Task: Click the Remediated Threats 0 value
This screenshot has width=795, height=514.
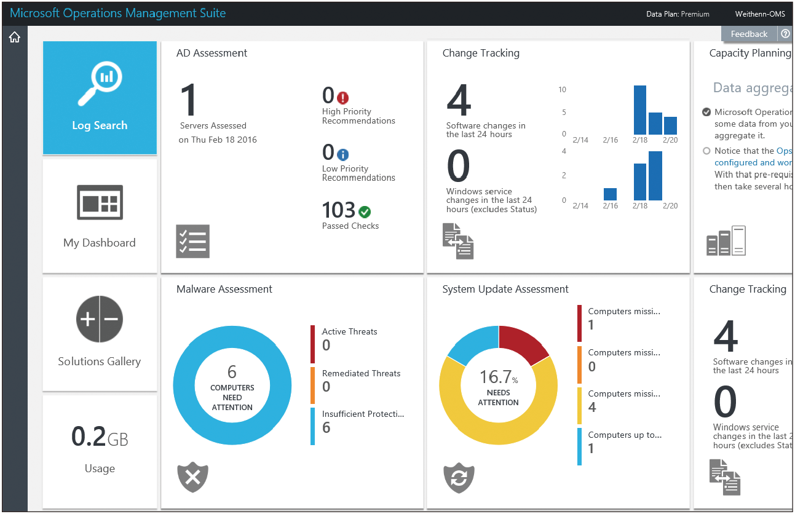Action: coord(326,387)
